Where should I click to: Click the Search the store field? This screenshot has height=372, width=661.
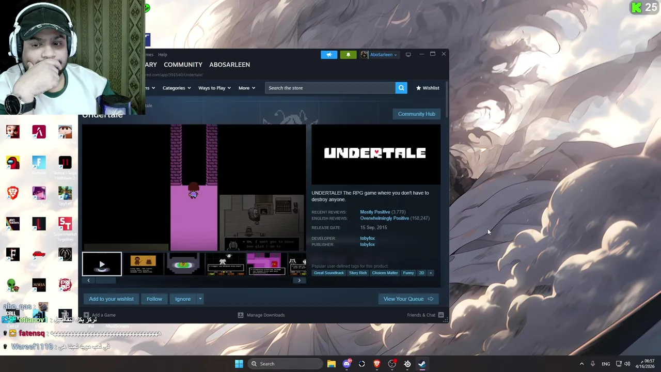(x=330, y=88)
